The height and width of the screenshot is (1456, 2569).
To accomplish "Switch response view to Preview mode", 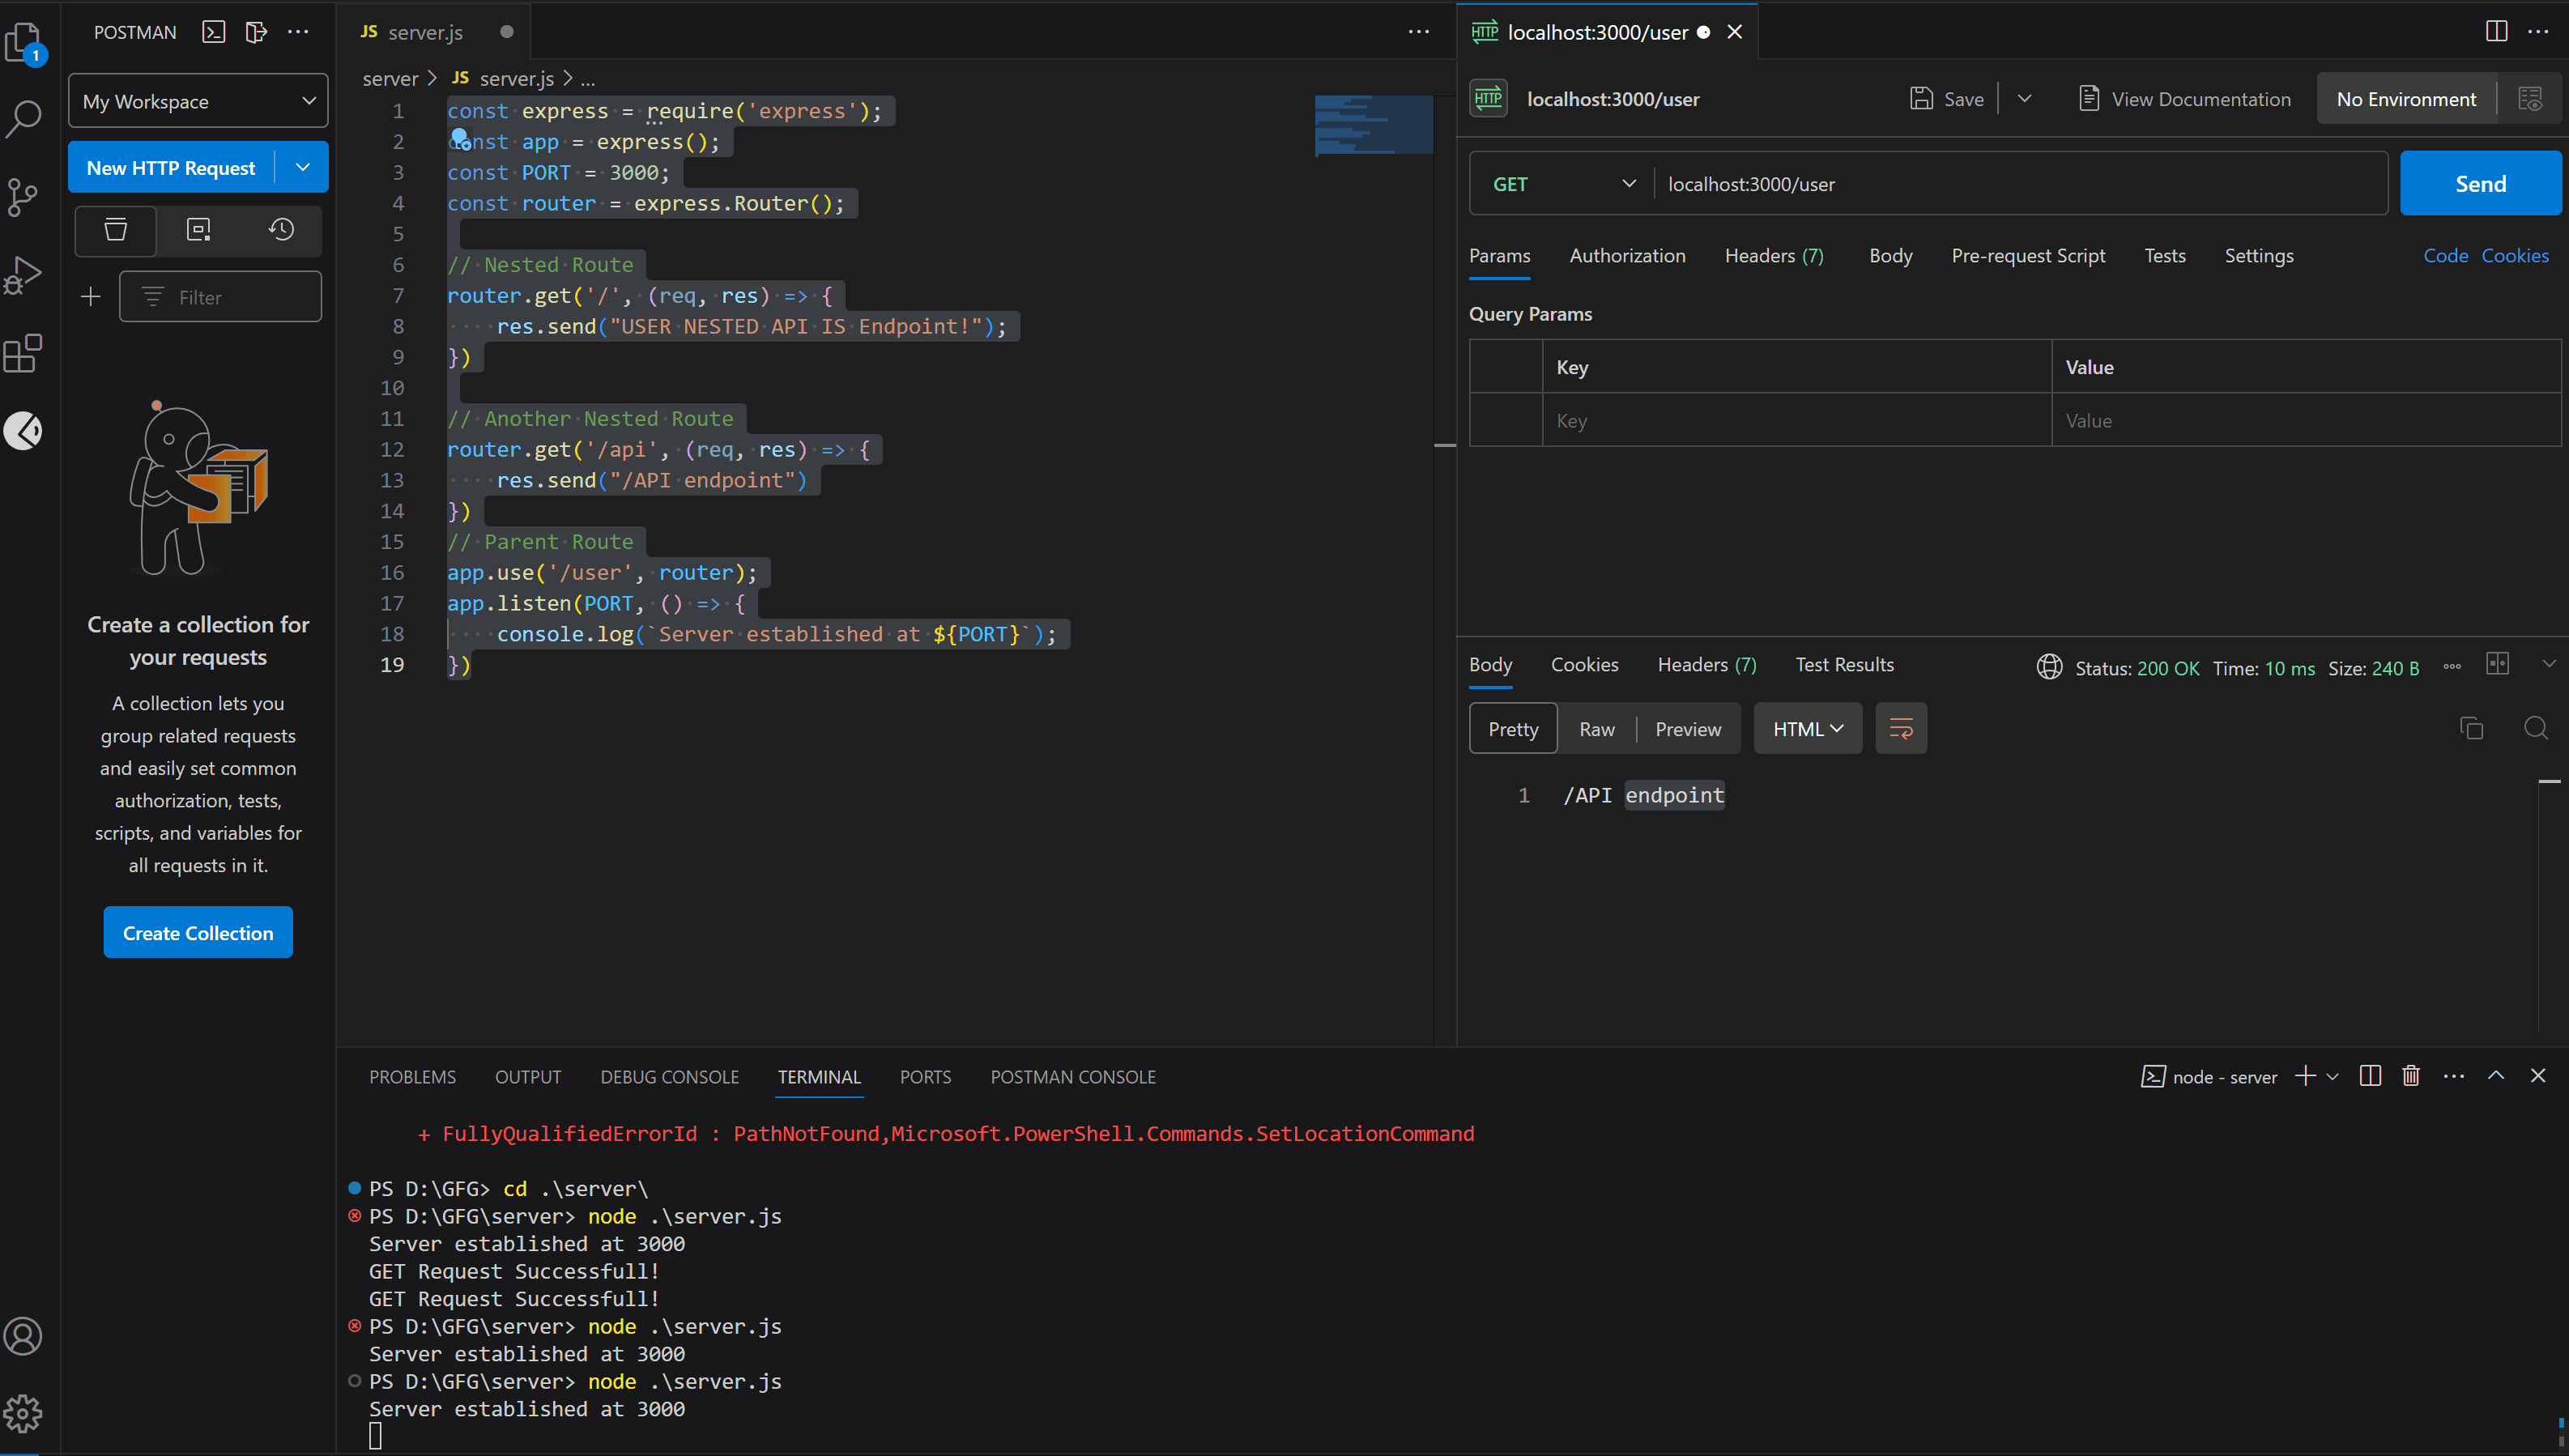I will click(1687, 728).
